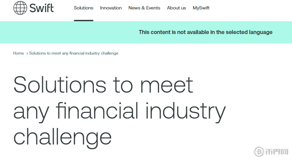The image size is (292, 161).
Task: Click the word 'financial' in the large heading
Action: [97, 111]
